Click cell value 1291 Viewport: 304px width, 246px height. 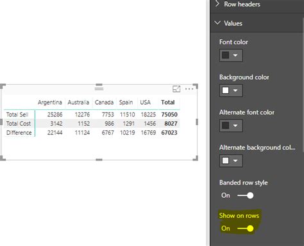[x=129, y=123]
